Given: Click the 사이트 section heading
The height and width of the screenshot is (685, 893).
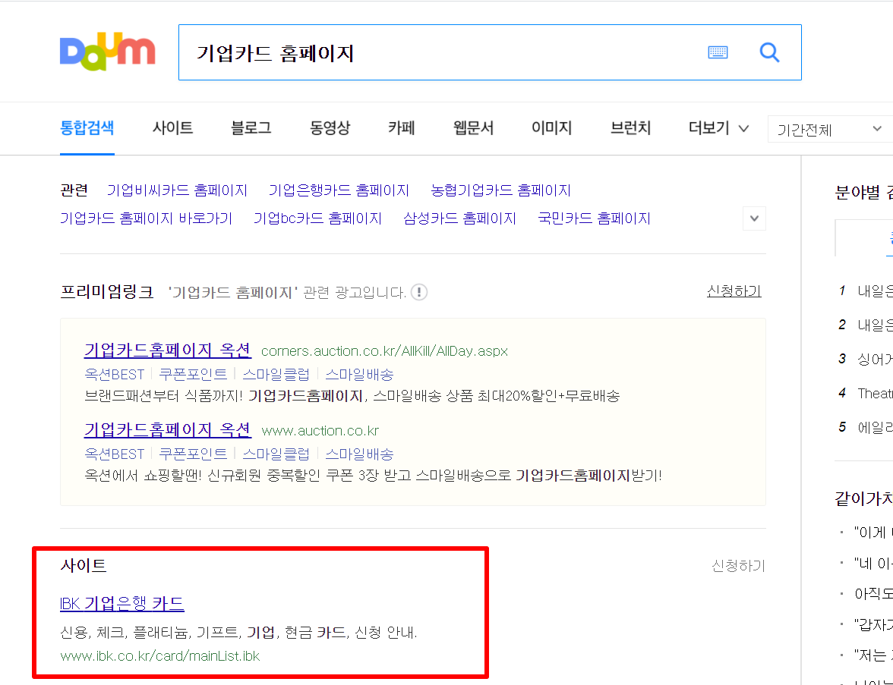Looking at the screenshot, I should 84,566.
